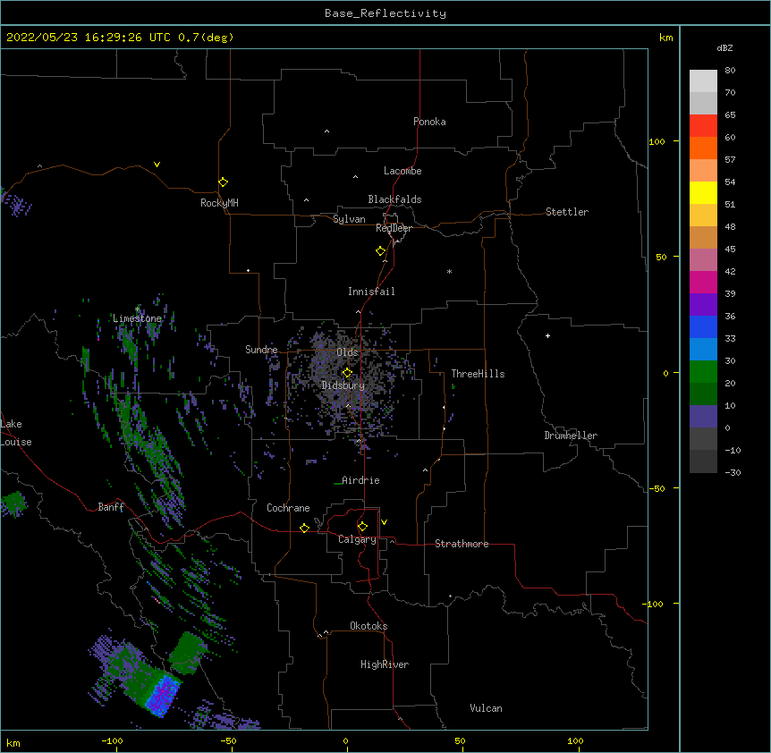Click the Didsbury label
771x753 pixels.
[343, 385]
